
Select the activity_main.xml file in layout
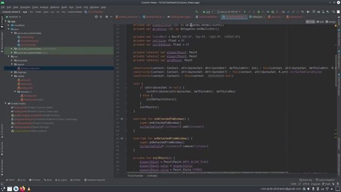30,68
